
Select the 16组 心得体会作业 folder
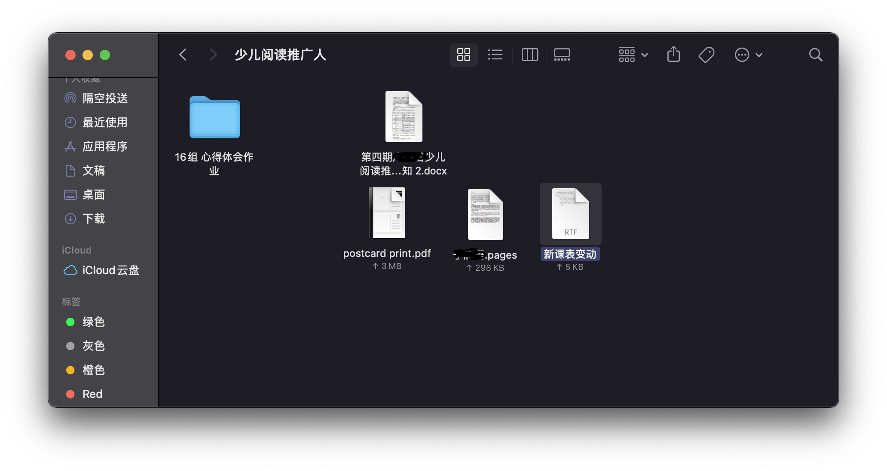click(214, 118)
